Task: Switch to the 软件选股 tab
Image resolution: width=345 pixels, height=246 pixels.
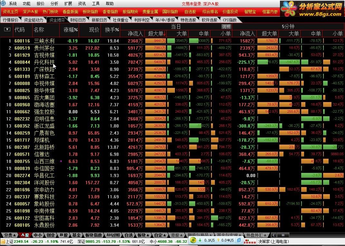Action: click(209, 20)
